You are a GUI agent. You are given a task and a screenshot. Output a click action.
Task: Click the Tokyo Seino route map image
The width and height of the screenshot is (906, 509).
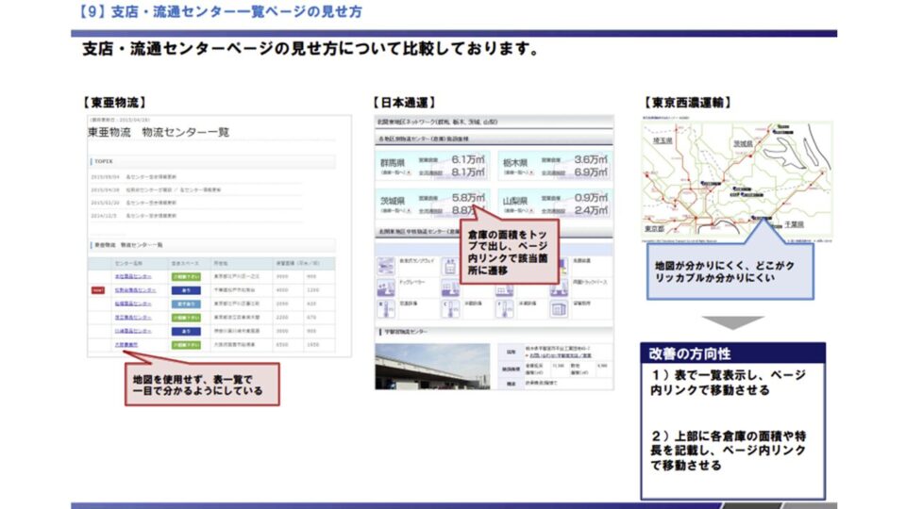tap(737, 180)
